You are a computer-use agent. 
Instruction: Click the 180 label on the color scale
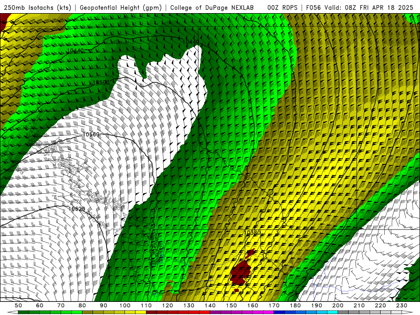pyautogui.click(x=296, y=306)
